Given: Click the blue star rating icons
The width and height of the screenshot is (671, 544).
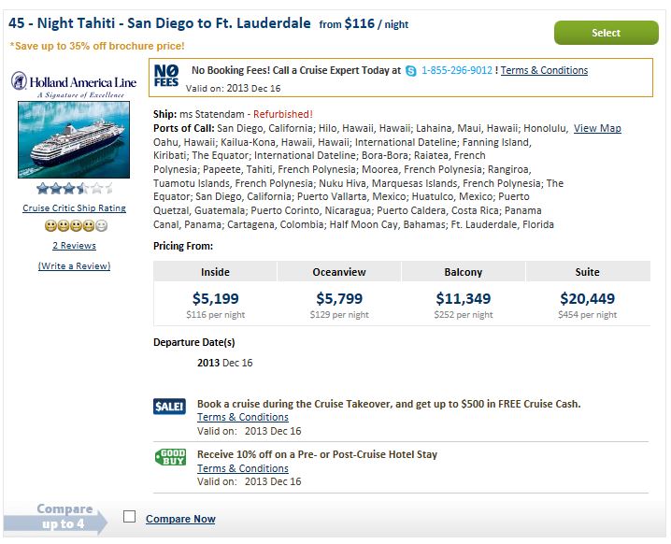Looking at the screenshot, I should [75, 188].
